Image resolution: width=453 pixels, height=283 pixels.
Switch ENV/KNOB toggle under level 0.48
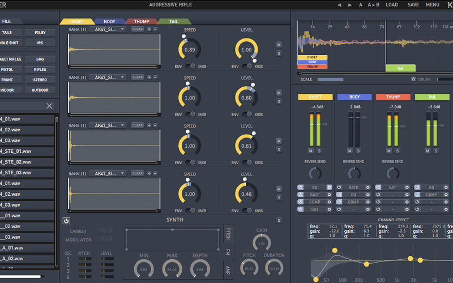pyautogui.click(x=247, y=211)
